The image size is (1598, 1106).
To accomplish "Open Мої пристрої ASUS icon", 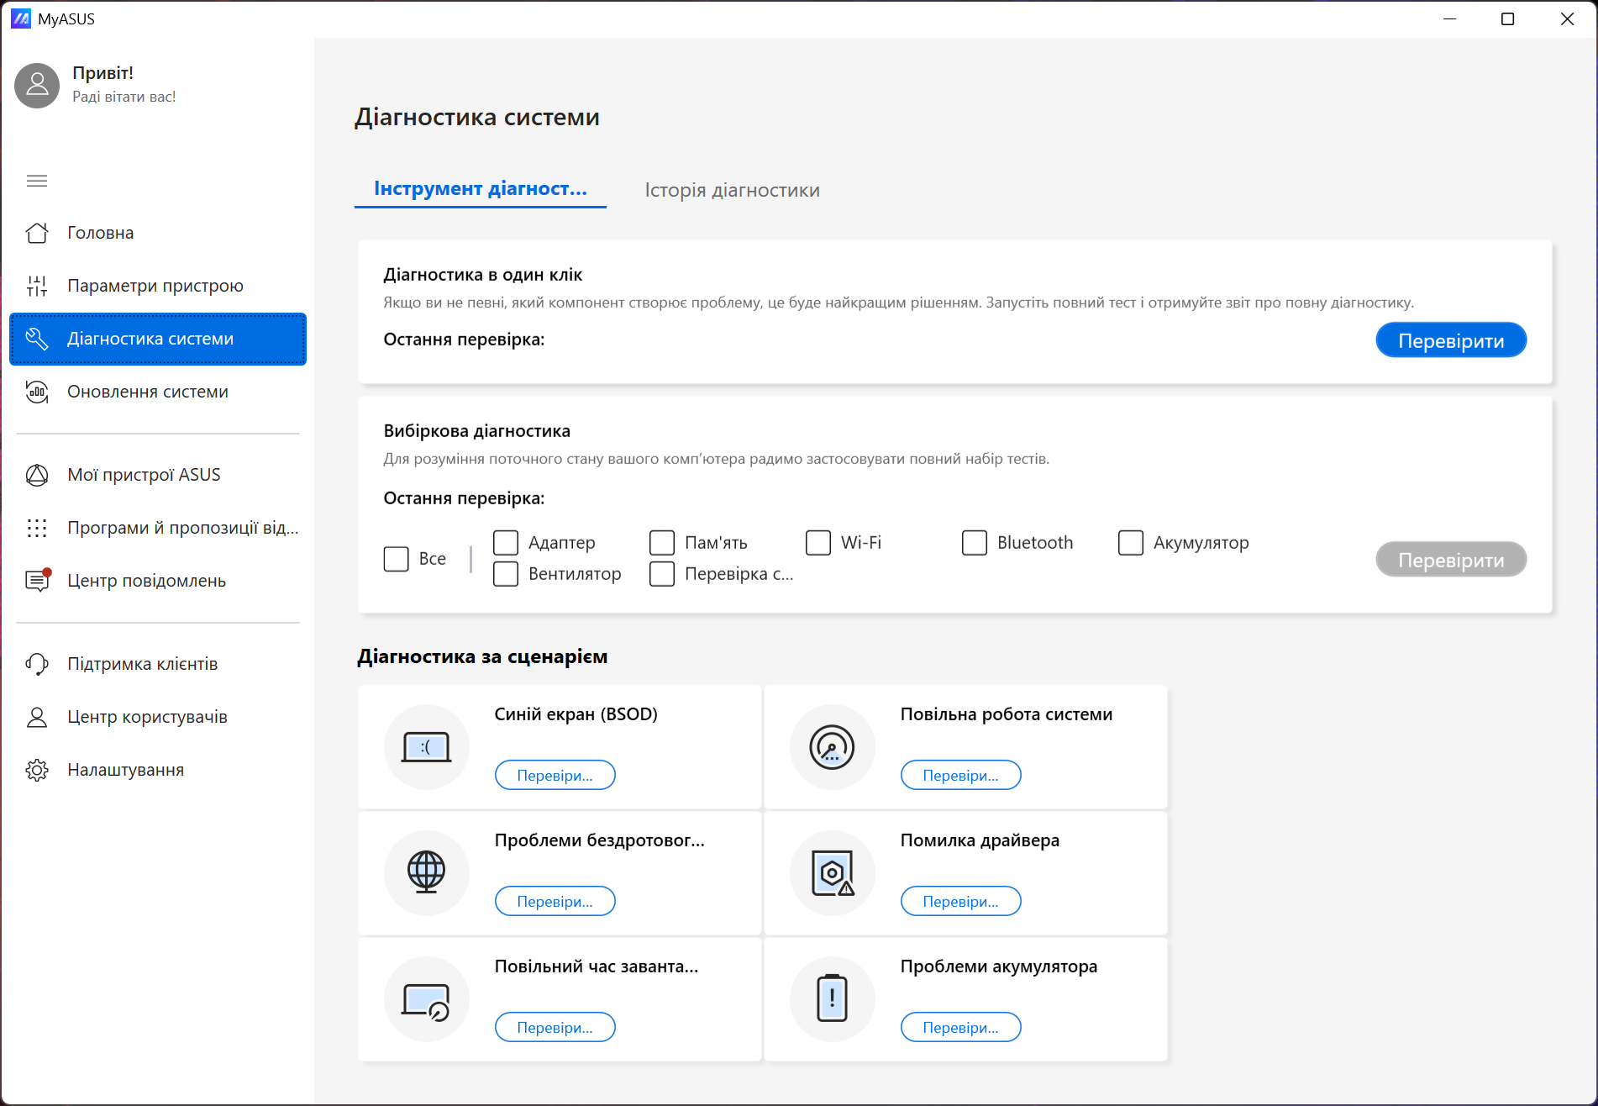I will 37,475.
